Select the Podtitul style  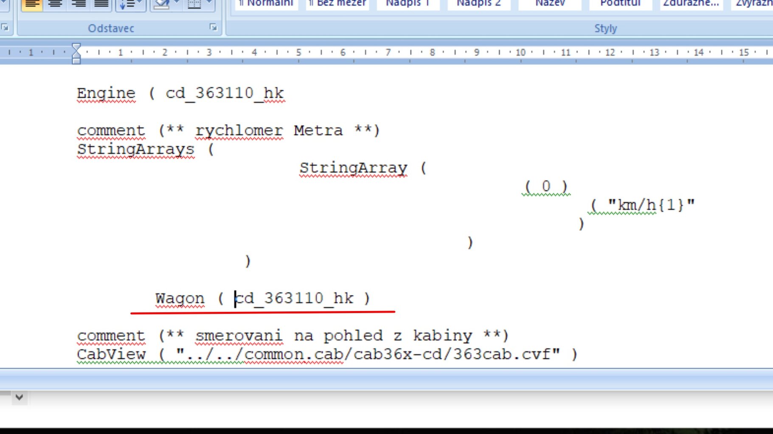[620, 4]
